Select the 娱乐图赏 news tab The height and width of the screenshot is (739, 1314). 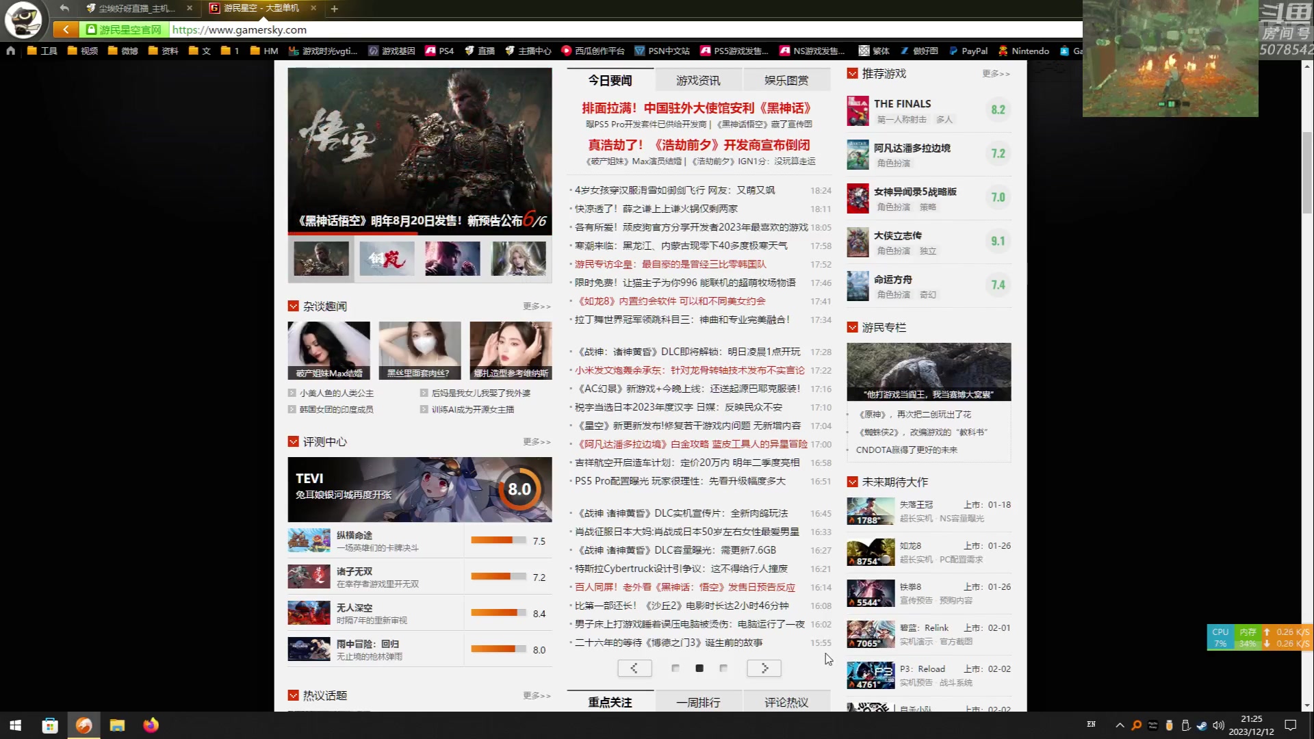786,80
